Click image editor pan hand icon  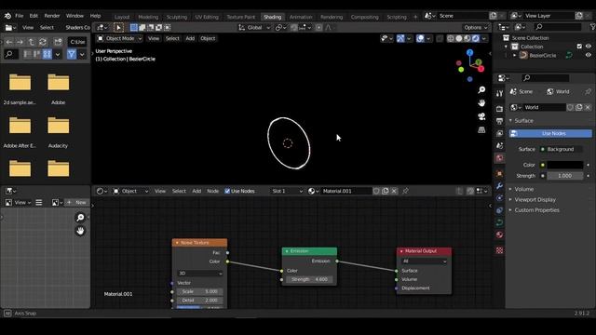click(80, 231)
